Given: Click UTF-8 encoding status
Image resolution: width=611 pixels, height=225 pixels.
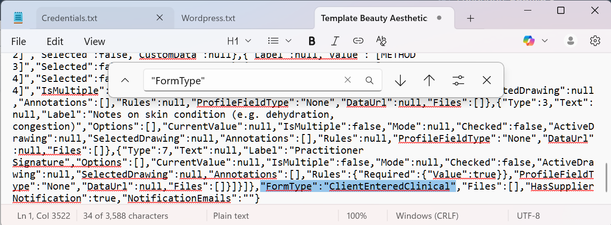Looking at the screenshot, I should point(528,215).
